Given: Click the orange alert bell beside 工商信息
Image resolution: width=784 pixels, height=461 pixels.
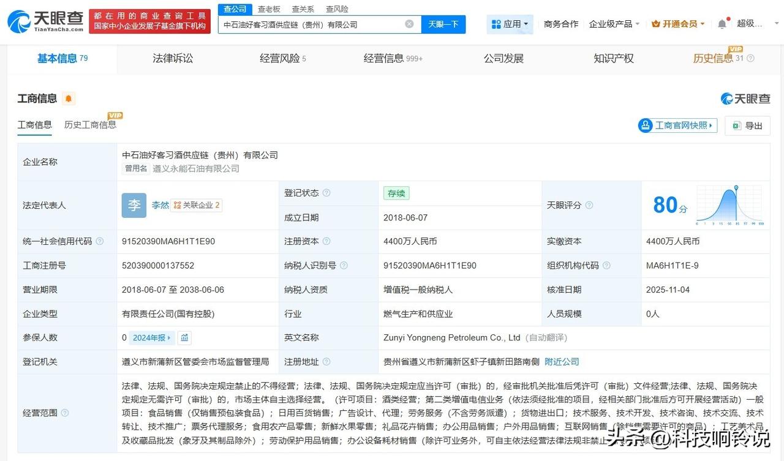Looking at the screenshot, I should [x=69, y=99].
